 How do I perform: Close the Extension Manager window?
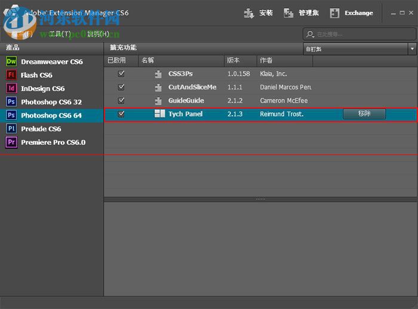coord(411,13)
